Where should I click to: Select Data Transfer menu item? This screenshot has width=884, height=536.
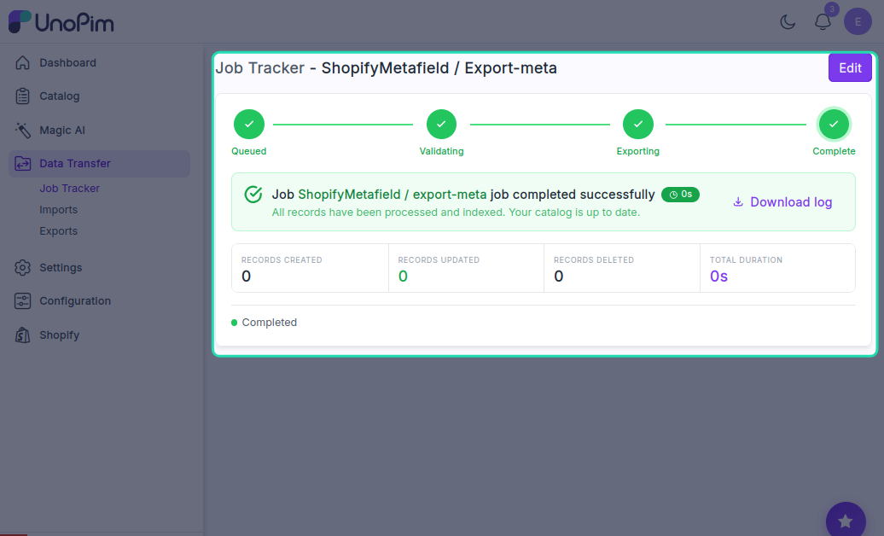[99, 164]
